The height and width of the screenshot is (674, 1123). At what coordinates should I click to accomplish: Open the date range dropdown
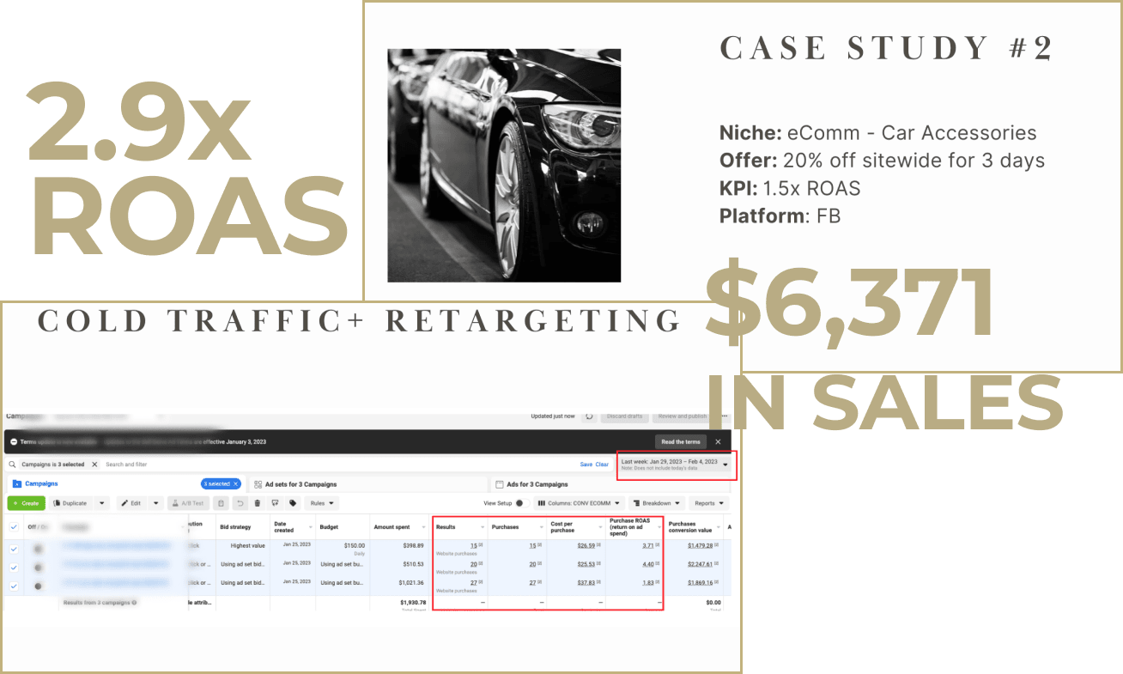coord(725,465)
